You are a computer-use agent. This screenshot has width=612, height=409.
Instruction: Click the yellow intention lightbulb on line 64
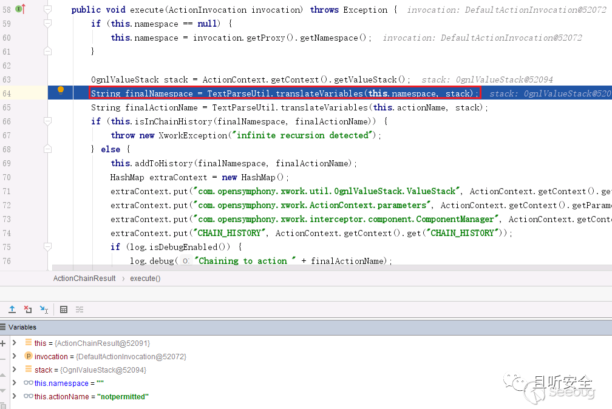point(61,90)
